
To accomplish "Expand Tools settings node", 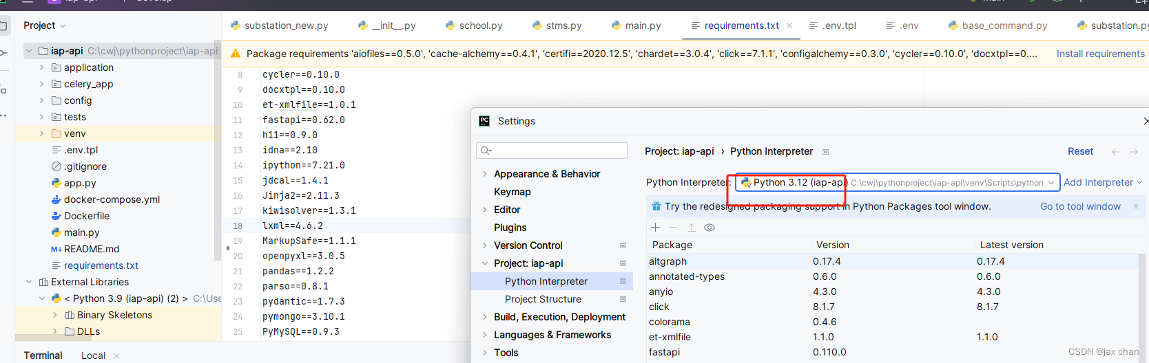I will pyautogui.click(x=485, y=353).
